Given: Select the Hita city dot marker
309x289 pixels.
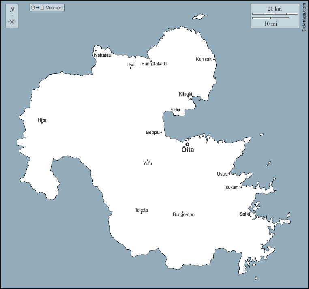Looking at the screenshot, I should (x=42, y=123).
